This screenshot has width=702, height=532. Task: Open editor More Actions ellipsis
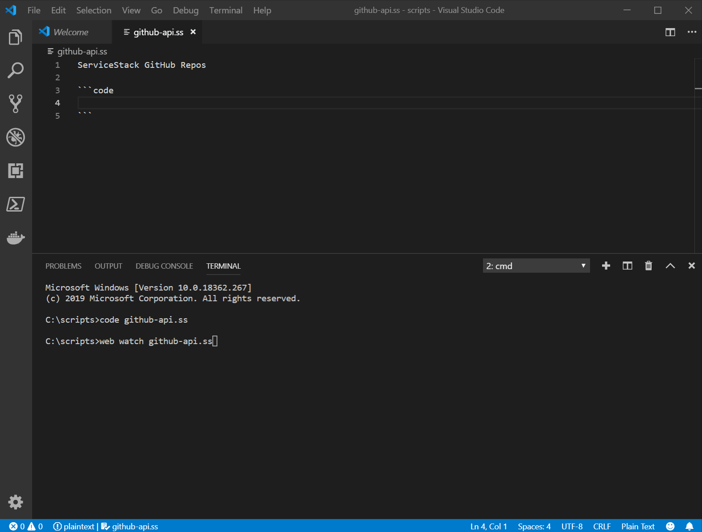(x=692, y=32)
